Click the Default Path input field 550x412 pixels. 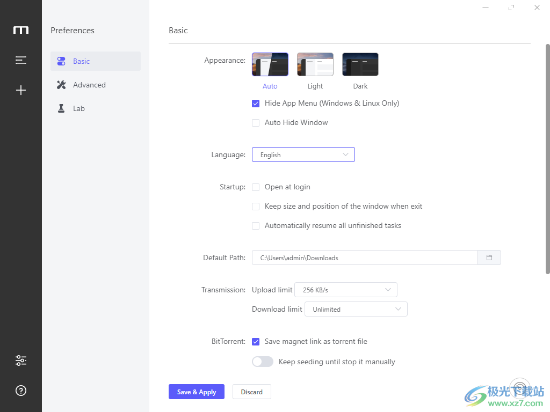[x=364, y=257]
